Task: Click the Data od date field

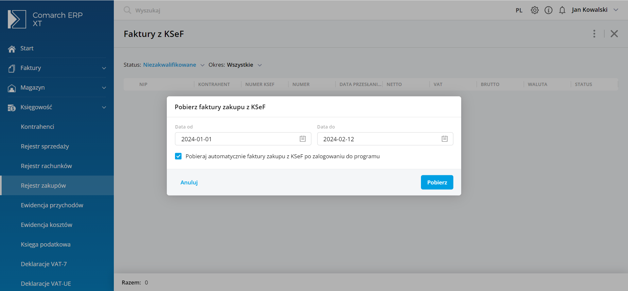Action: click(x=235, y=139)
